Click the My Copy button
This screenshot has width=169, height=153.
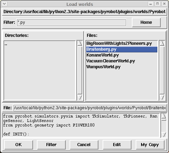150,144
